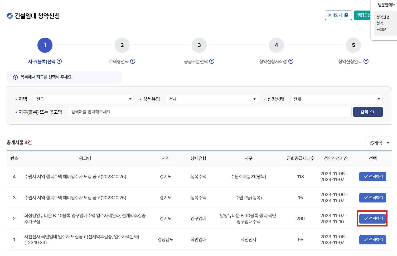Click 선택하기 for 수원호매실21(행복) row

(372, 177)
